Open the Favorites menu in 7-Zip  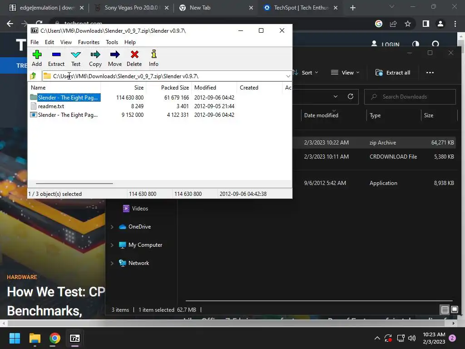coord(89,42)
